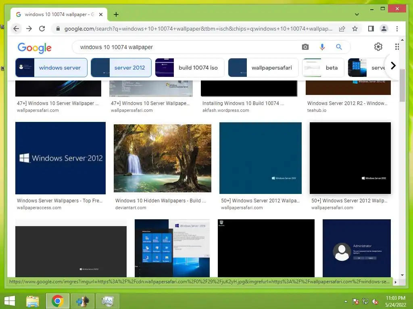Open File Explorer from the taskbar
This screenshot has width=413, height=309.
(33, 301)
